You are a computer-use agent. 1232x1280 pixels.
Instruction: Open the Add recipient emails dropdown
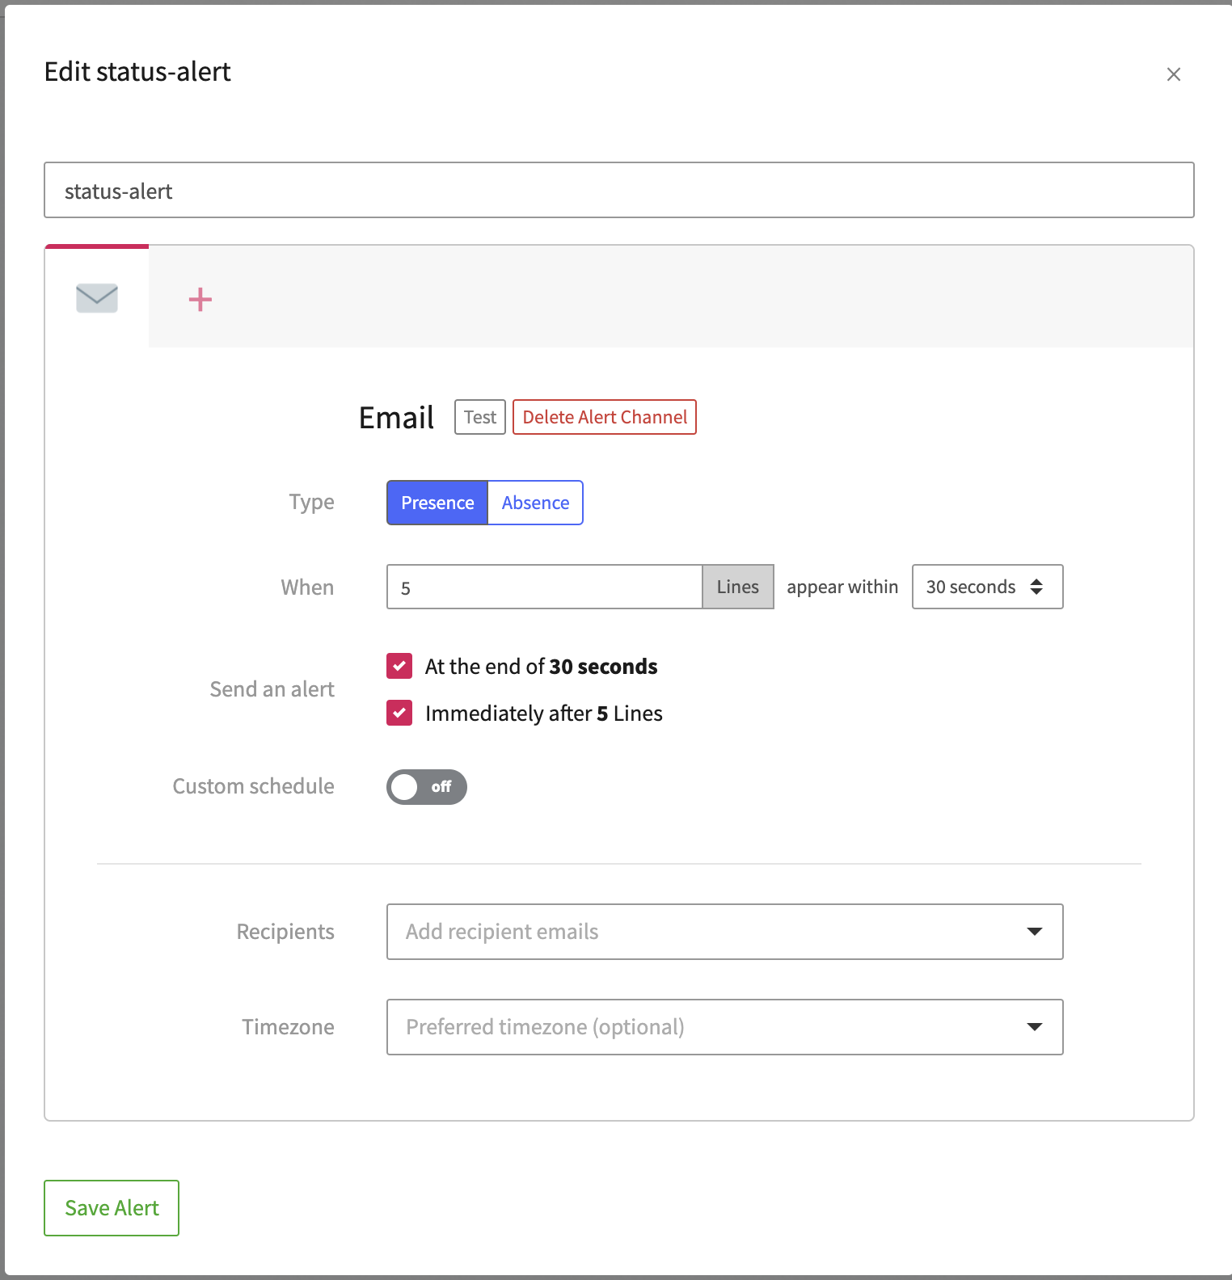tap(703, 932)
